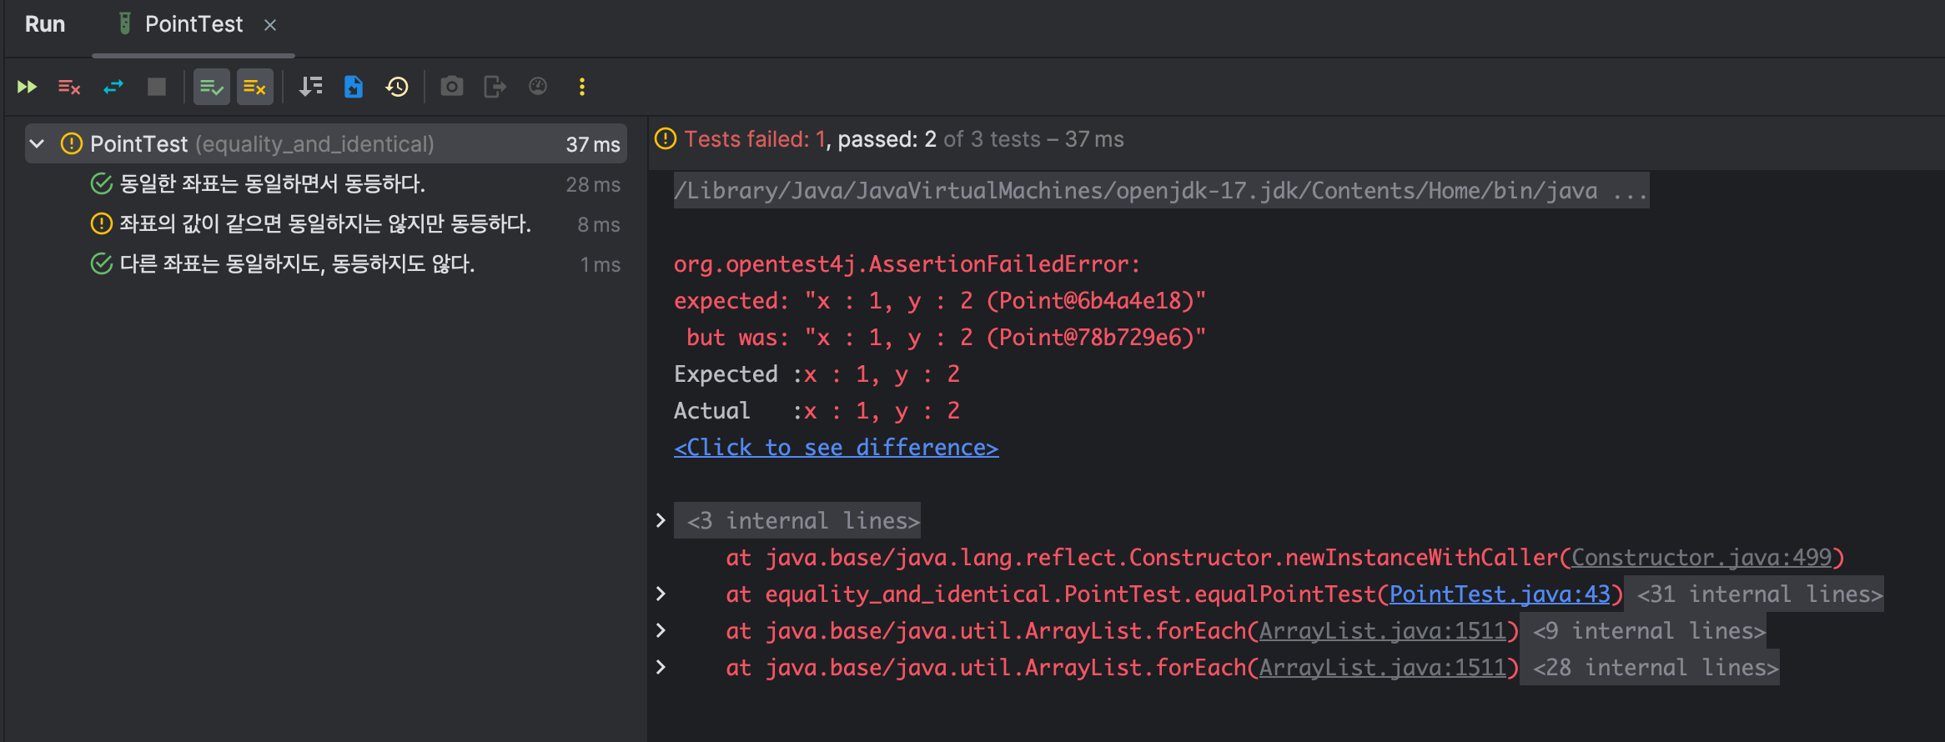1945x742 pixels.
Task: Toggle Show Passed tests filter
Action: point(212,87)
